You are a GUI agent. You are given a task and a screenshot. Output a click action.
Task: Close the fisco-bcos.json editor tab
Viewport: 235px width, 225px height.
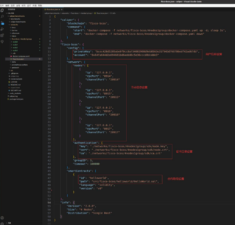(x=62, y=10)
